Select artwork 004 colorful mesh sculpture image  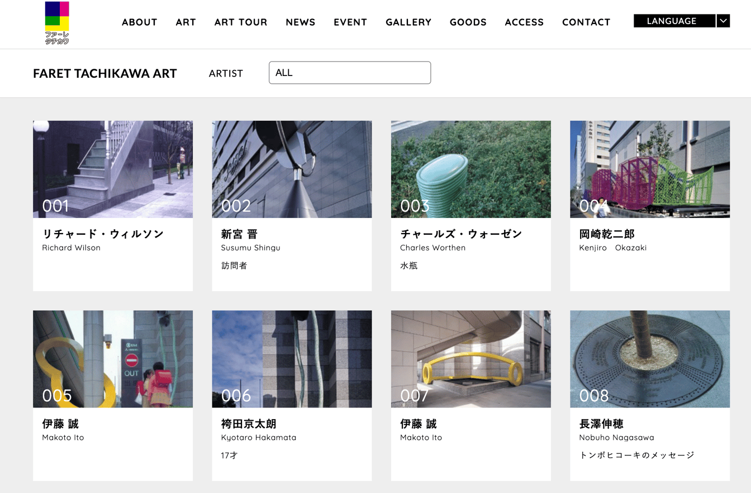(649, 169)
